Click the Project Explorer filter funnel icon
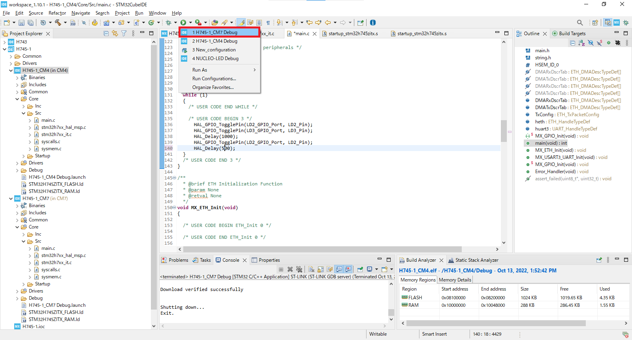This screenshot has height=340, width=632. 124,34
